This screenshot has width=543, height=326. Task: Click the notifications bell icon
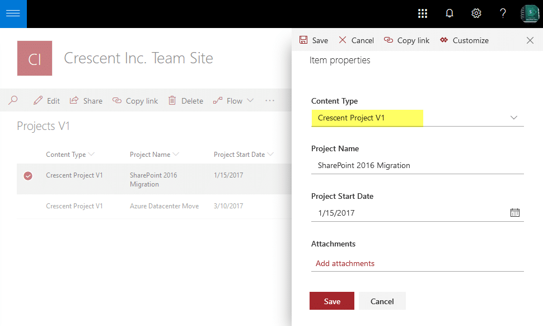pos(449,13)
